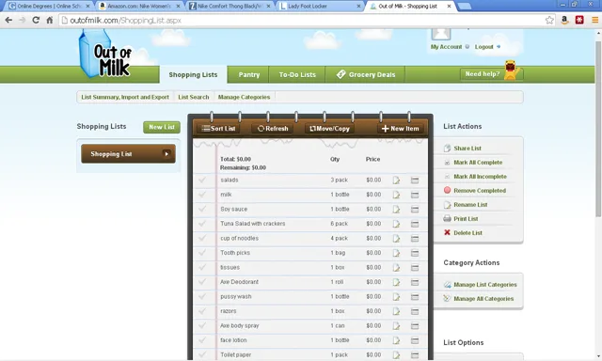Screen dimensions: 602x361
Task: Click the printer icon for Print List
Action: click(x=447, y=218)
